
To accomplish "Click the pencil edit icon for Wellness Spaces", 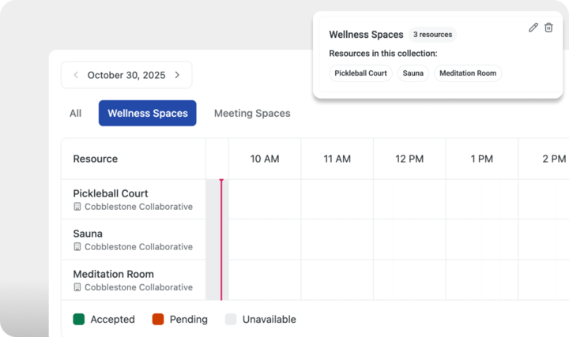I will point(533,28).
